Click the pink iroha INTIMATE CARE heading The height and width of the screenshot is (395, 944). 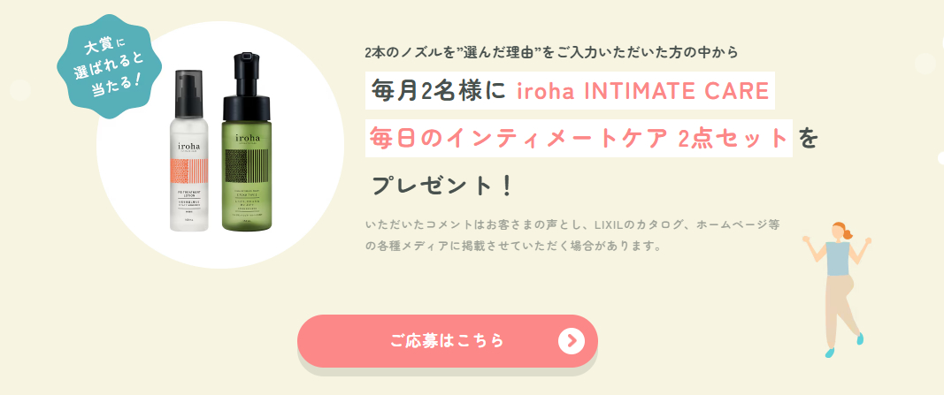click(x=642, y=91)
